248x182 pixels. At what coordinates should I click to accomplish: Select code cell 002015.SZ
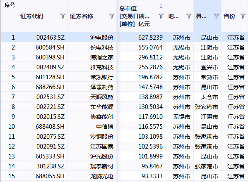pos(51,117)
